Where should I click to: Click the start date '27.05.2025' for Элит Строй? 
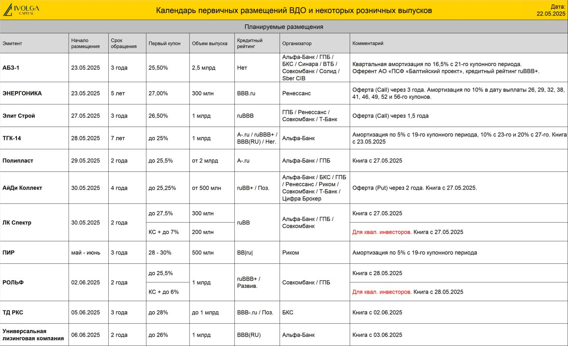point(86,115)
